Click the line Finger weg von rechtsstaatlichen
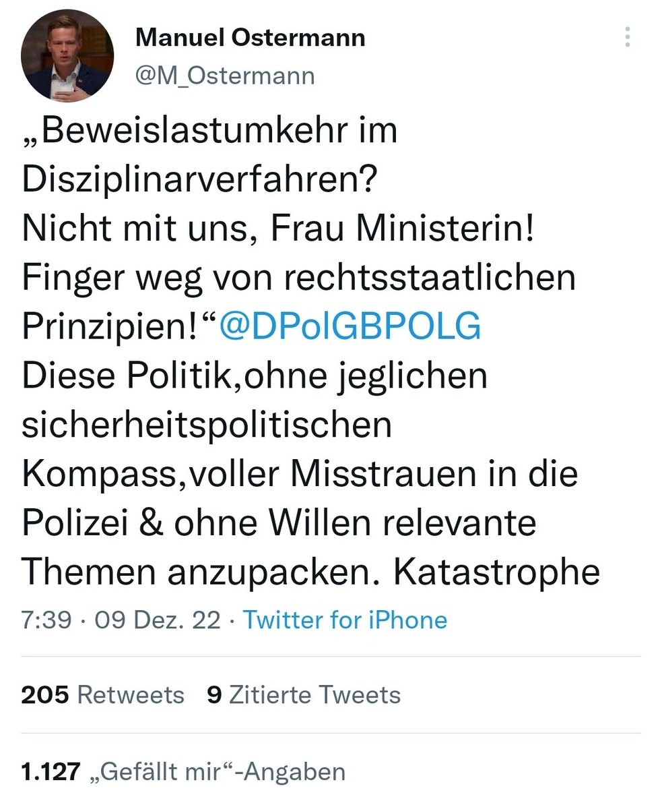 tap(298, 278)
